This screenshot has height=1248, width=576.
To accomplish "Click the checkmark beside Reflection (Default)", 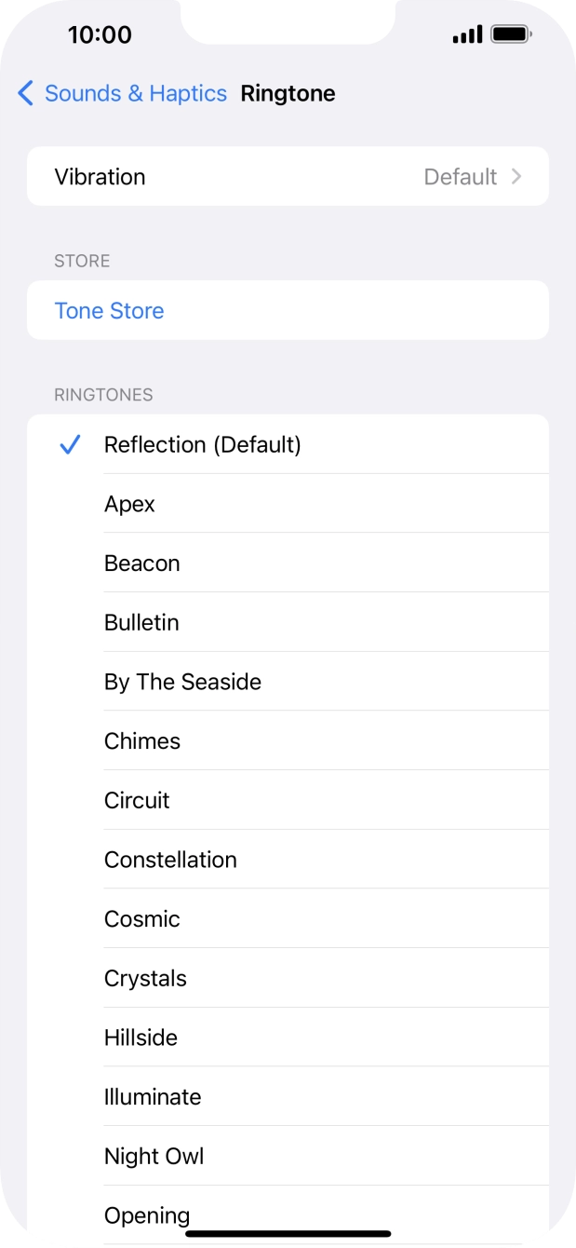I will click(69, 445).
